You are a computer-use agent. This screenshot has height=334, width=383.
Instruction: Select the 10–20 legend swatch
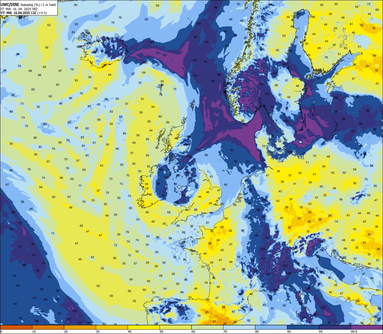[48, 327]
